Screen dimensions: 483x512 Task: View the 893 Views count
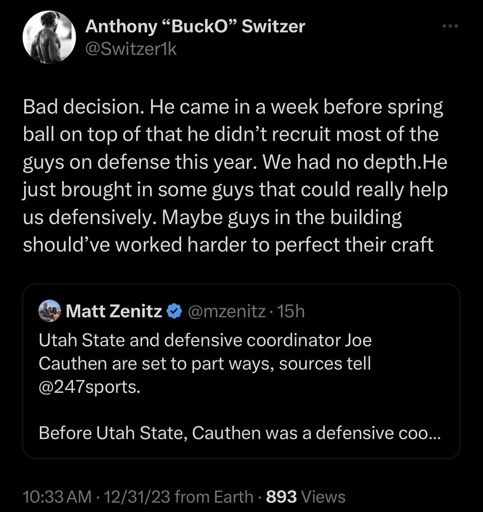point(306,497)
